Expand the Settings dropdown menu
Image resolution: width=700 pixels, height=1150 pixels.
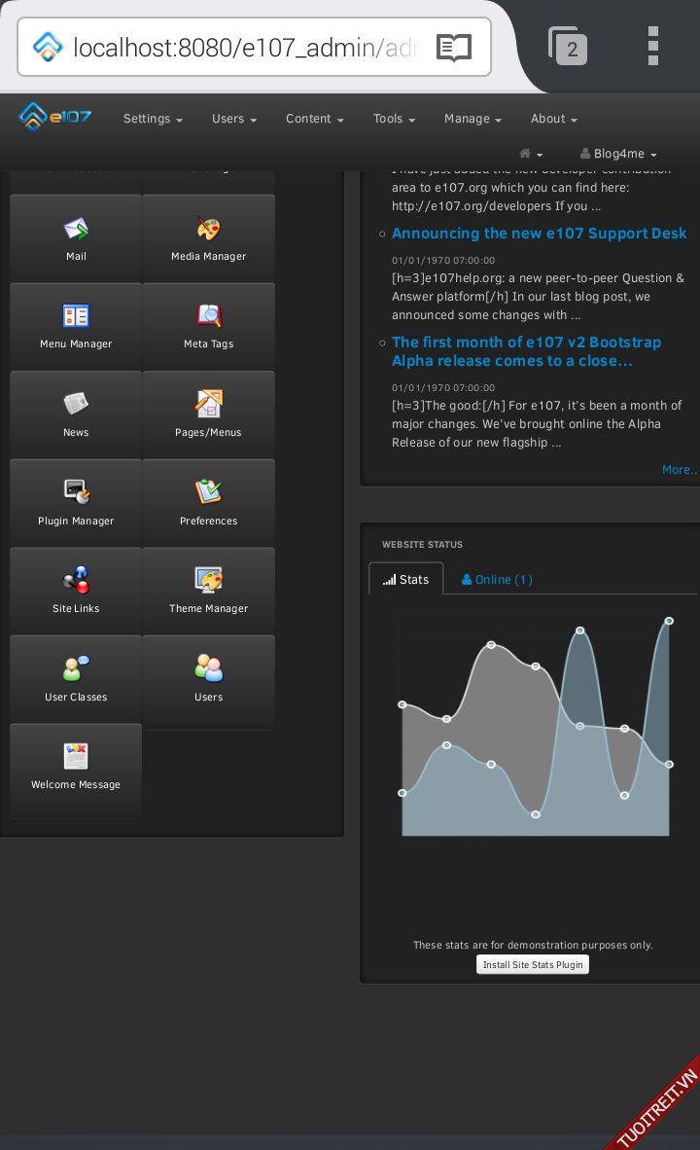pyautogui.click(x=153, y=119)
